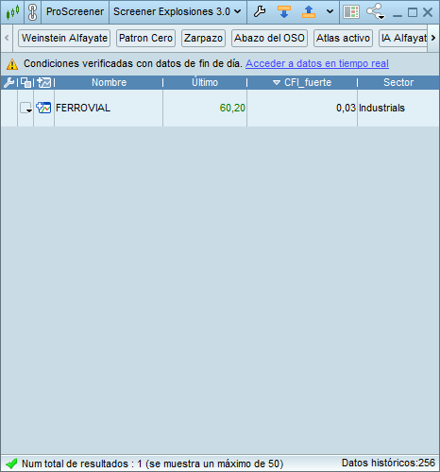
Task: Select the Zarpazo screener tab
Action: [203, 38]
